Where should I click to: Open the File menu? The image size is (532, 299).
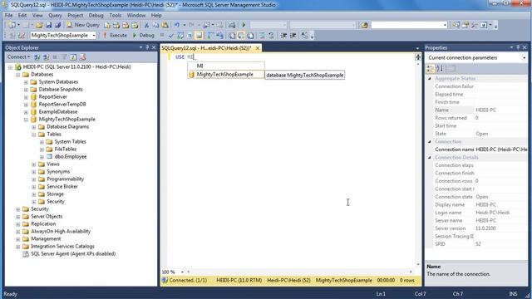point(8,15)
